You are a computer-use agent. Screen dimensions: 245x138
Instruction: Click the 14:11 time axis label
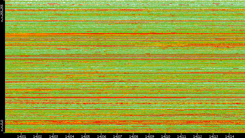[x=182, y=136]
